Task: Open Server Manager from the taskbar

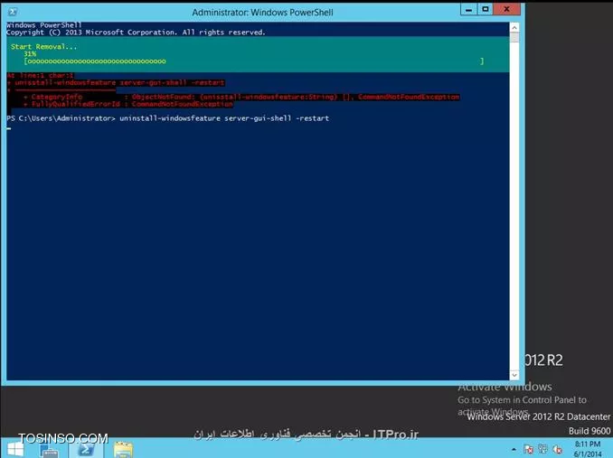Action: [x=49, y=450]
